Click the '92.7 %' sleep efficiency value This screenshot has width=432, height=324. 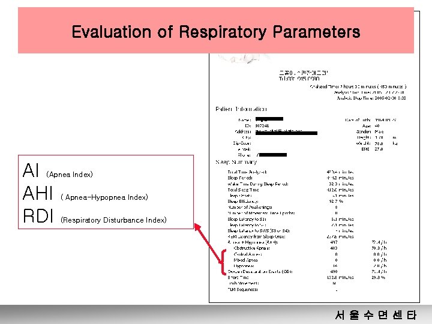click(x=336, y=202)
